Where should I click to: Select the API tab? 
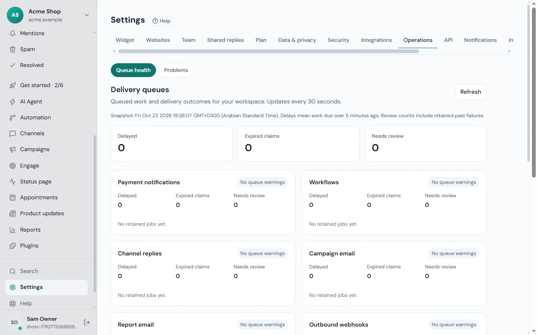(x=448, y=40)
